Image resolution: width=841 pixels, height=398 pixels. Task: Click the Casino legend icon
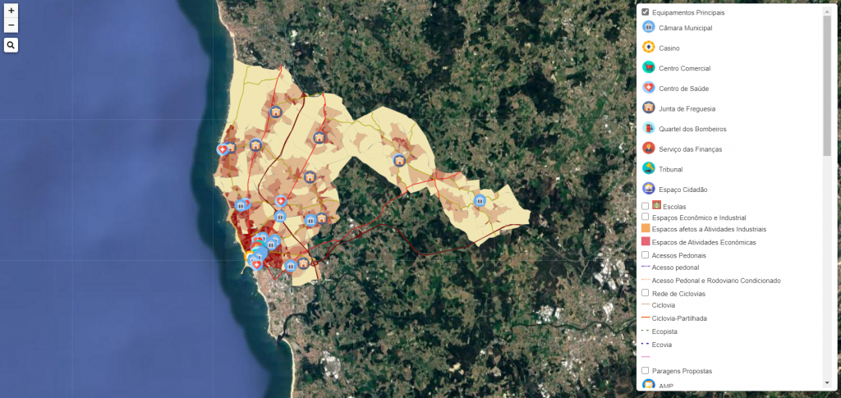[649, 47]
